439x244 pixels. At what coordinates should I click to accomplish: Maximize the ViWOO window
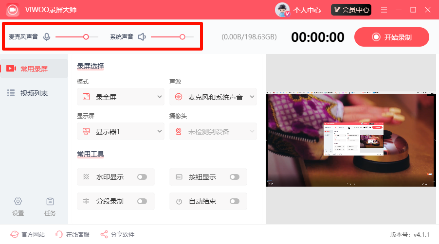click(413, 10)
